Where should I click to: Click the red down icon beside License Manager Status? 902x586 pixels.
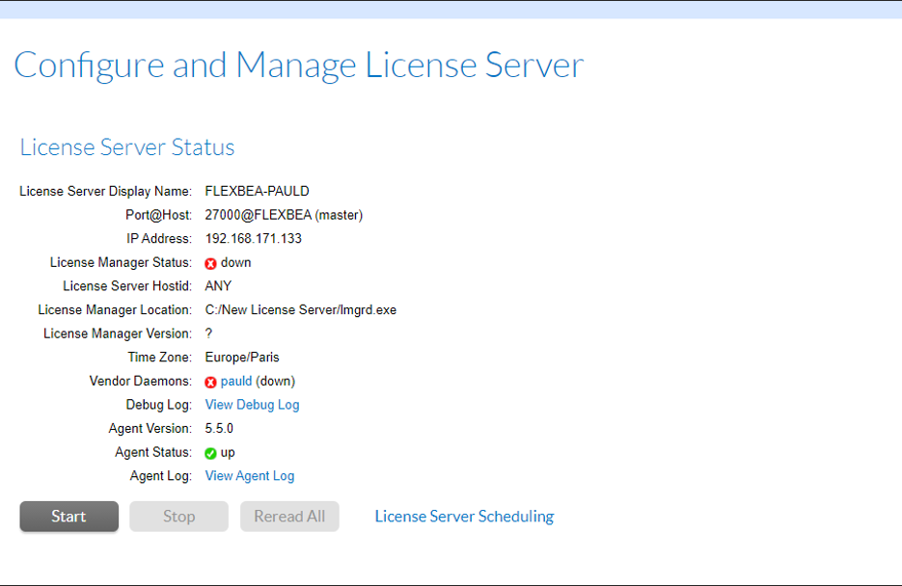pyautogui.click(x=210, y=261)
